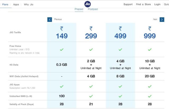Switch to the Prepaid tab
This screenshot has width=169, height=109.
[x=79, y=9]
